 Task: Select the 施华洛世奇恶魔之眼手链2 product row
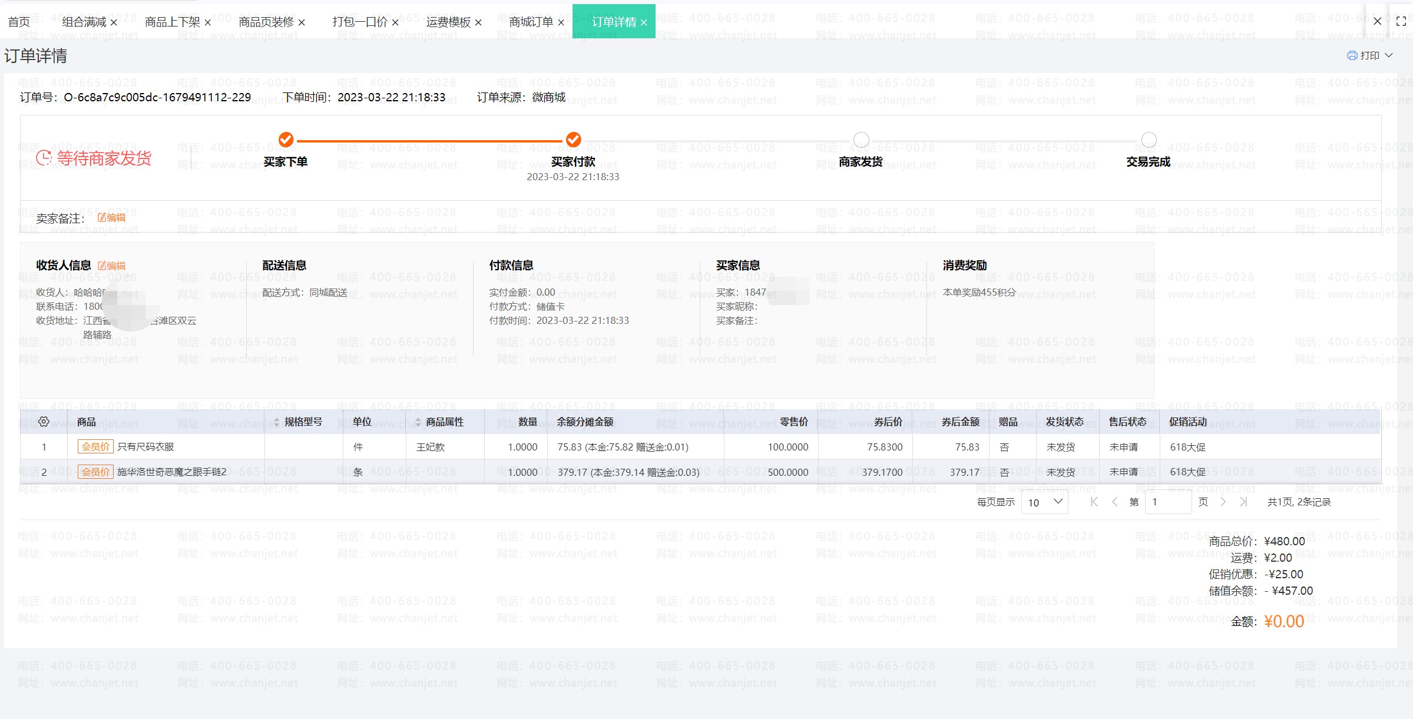pos(171,472)
